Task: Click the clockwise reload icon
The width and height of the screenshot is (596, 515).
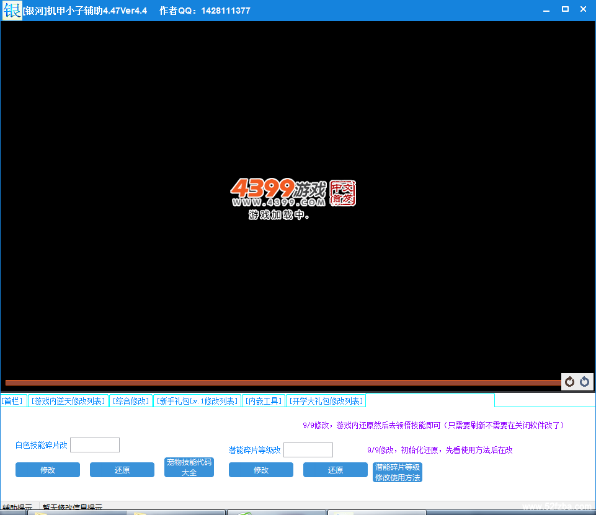Action: (x=569, y=381)
